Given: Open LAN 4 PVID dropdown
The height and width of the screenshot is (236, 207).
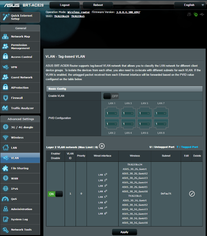Looking at the screenshot, I should point(128,124).
